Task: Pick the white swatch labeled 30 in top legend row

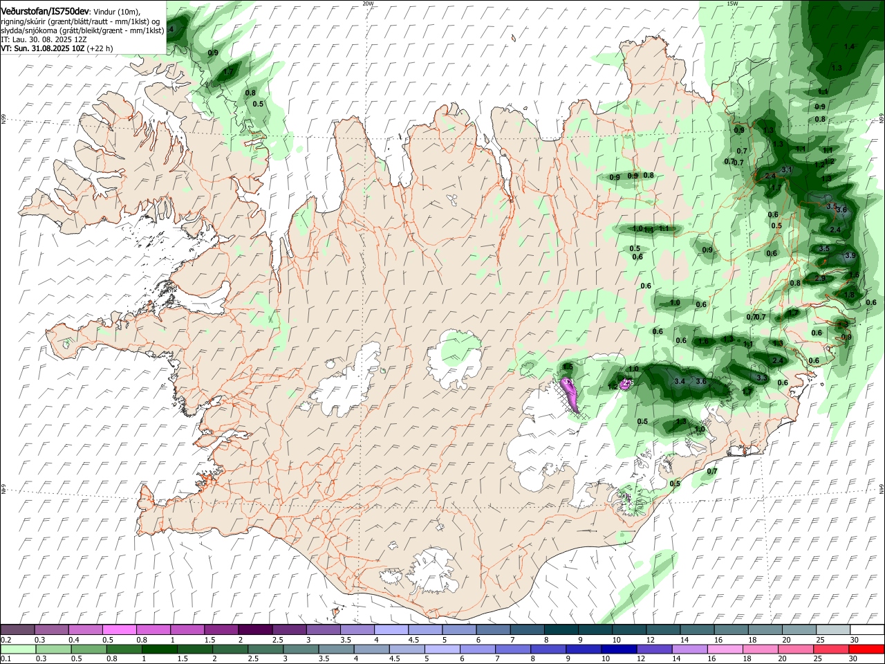Action: 867,630
